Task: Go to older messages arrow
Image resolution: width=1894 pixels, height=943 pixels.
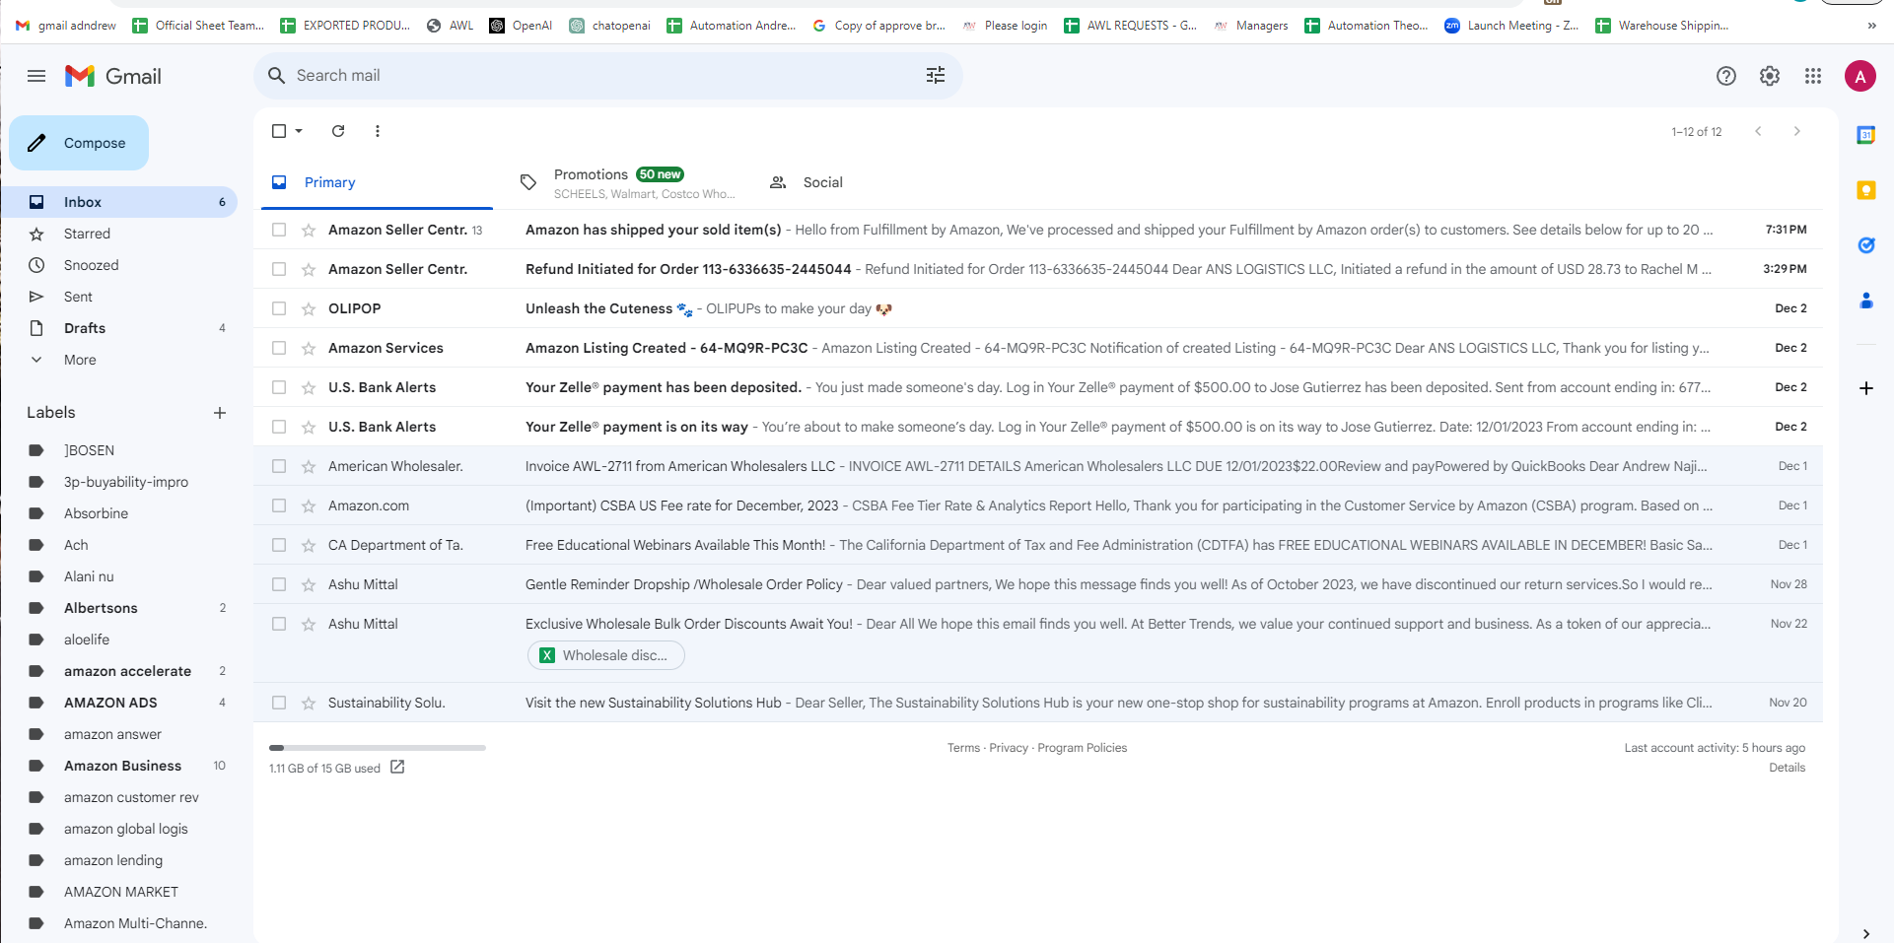Action: 1797,131
